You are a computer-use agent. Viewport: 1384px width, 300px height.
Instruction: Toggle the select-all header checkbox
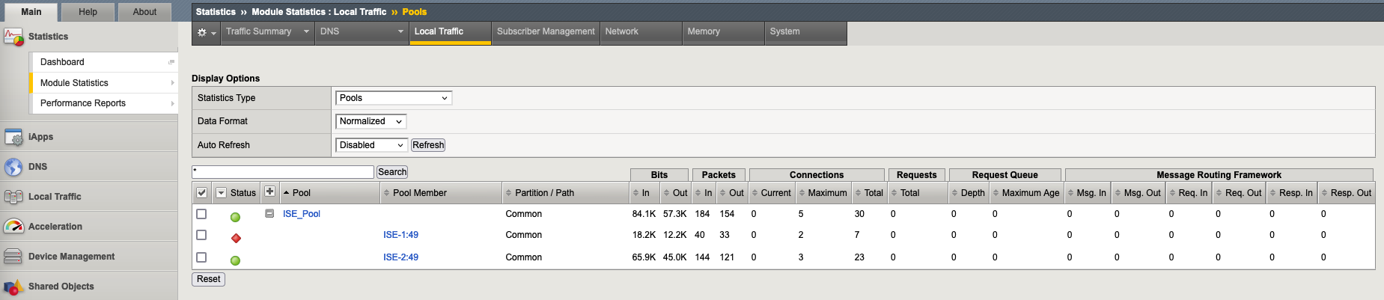click(x=201, y=193)
